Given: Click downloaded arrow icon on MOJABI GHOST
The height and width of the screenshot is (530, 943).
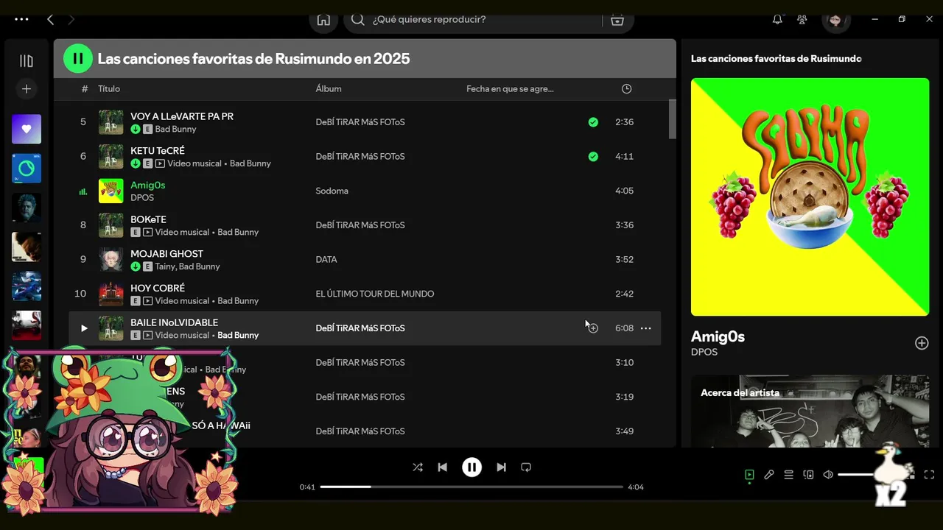Looking at the screenshot, I should click(x=136, y=266).
